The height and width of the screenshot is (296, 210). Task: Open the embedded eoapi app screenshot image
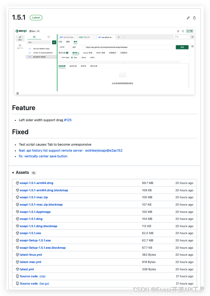click(x=104, y=61)
